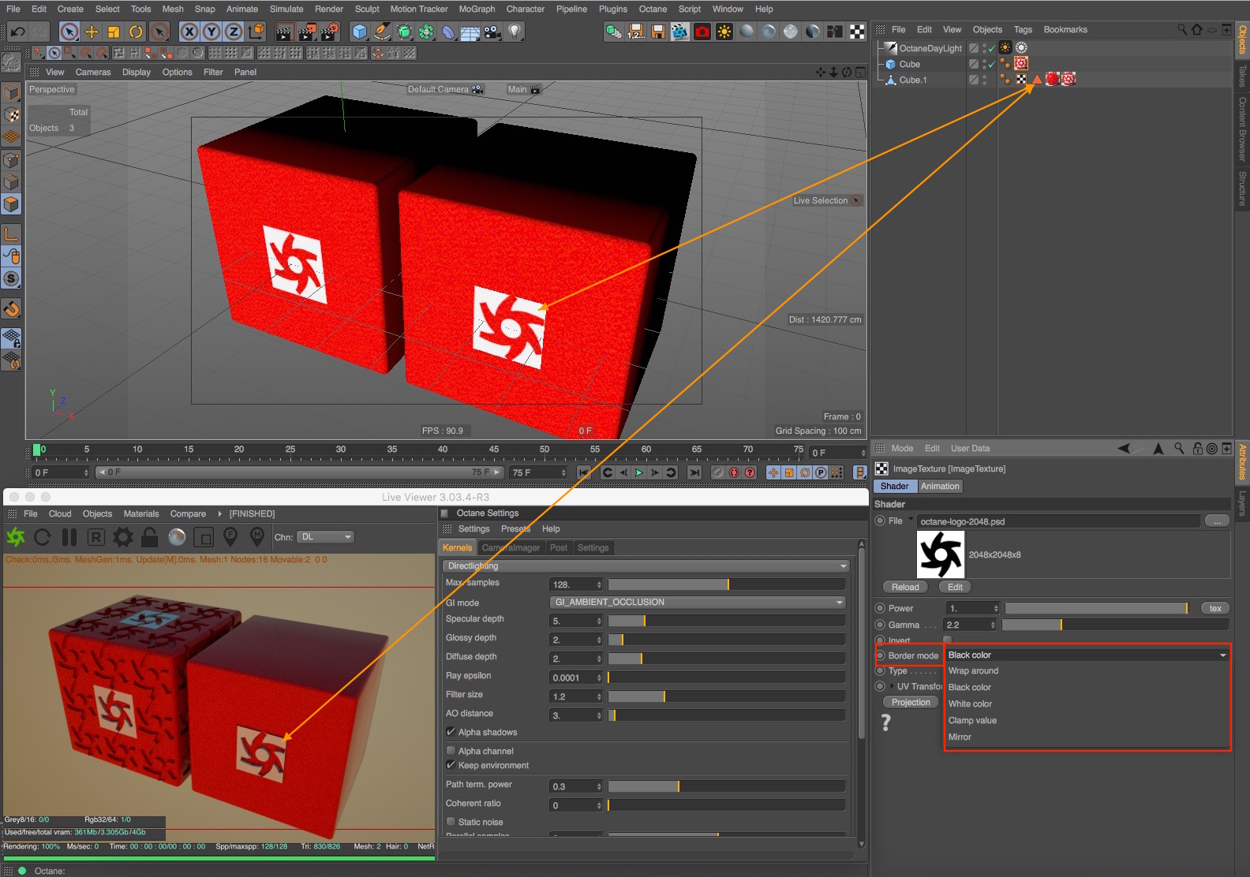
Task: Toggle the Invert checkbox in shader attributes
Action: coord(947,640)
